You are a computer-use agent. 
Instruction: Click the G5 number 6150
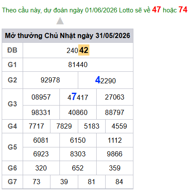click(x=78, y=140)
